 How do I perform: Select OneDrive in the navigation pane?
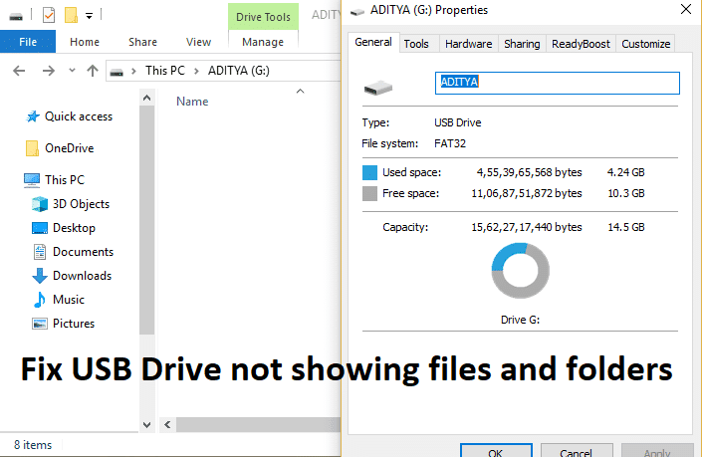pos(69,148)
